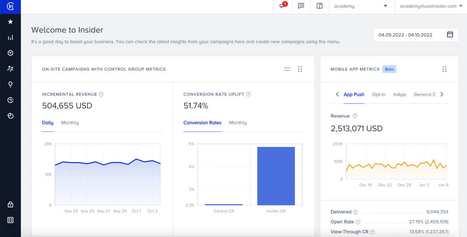Switch Incremental Revenue chart to Monthly
467x237 pixels.
click(70, 123)
